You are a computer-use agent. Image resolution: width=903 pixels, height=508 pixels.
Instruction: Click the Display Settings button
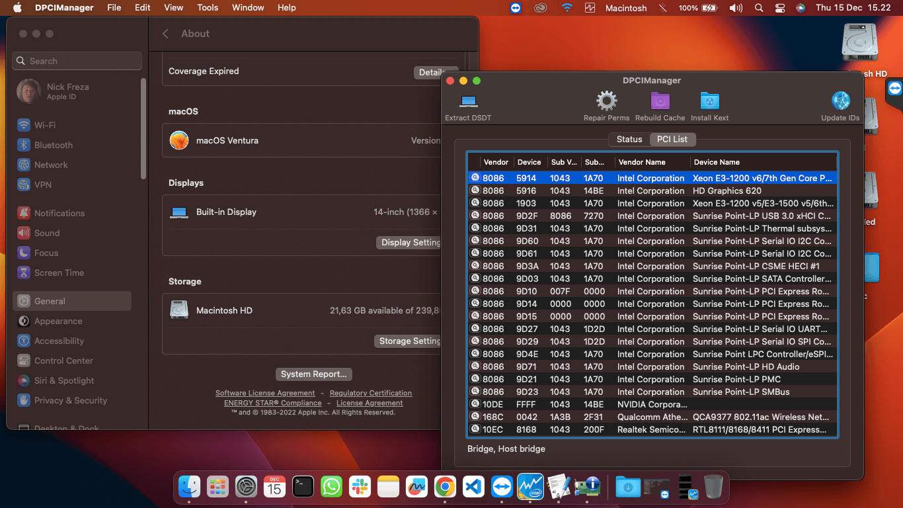410,243
